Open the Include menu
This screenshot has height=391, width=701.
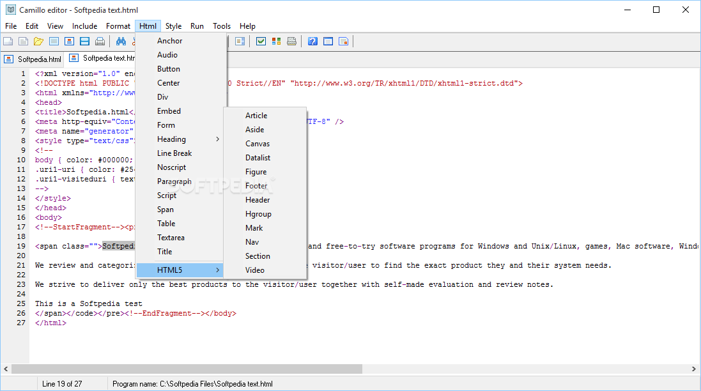click(84, 26)
